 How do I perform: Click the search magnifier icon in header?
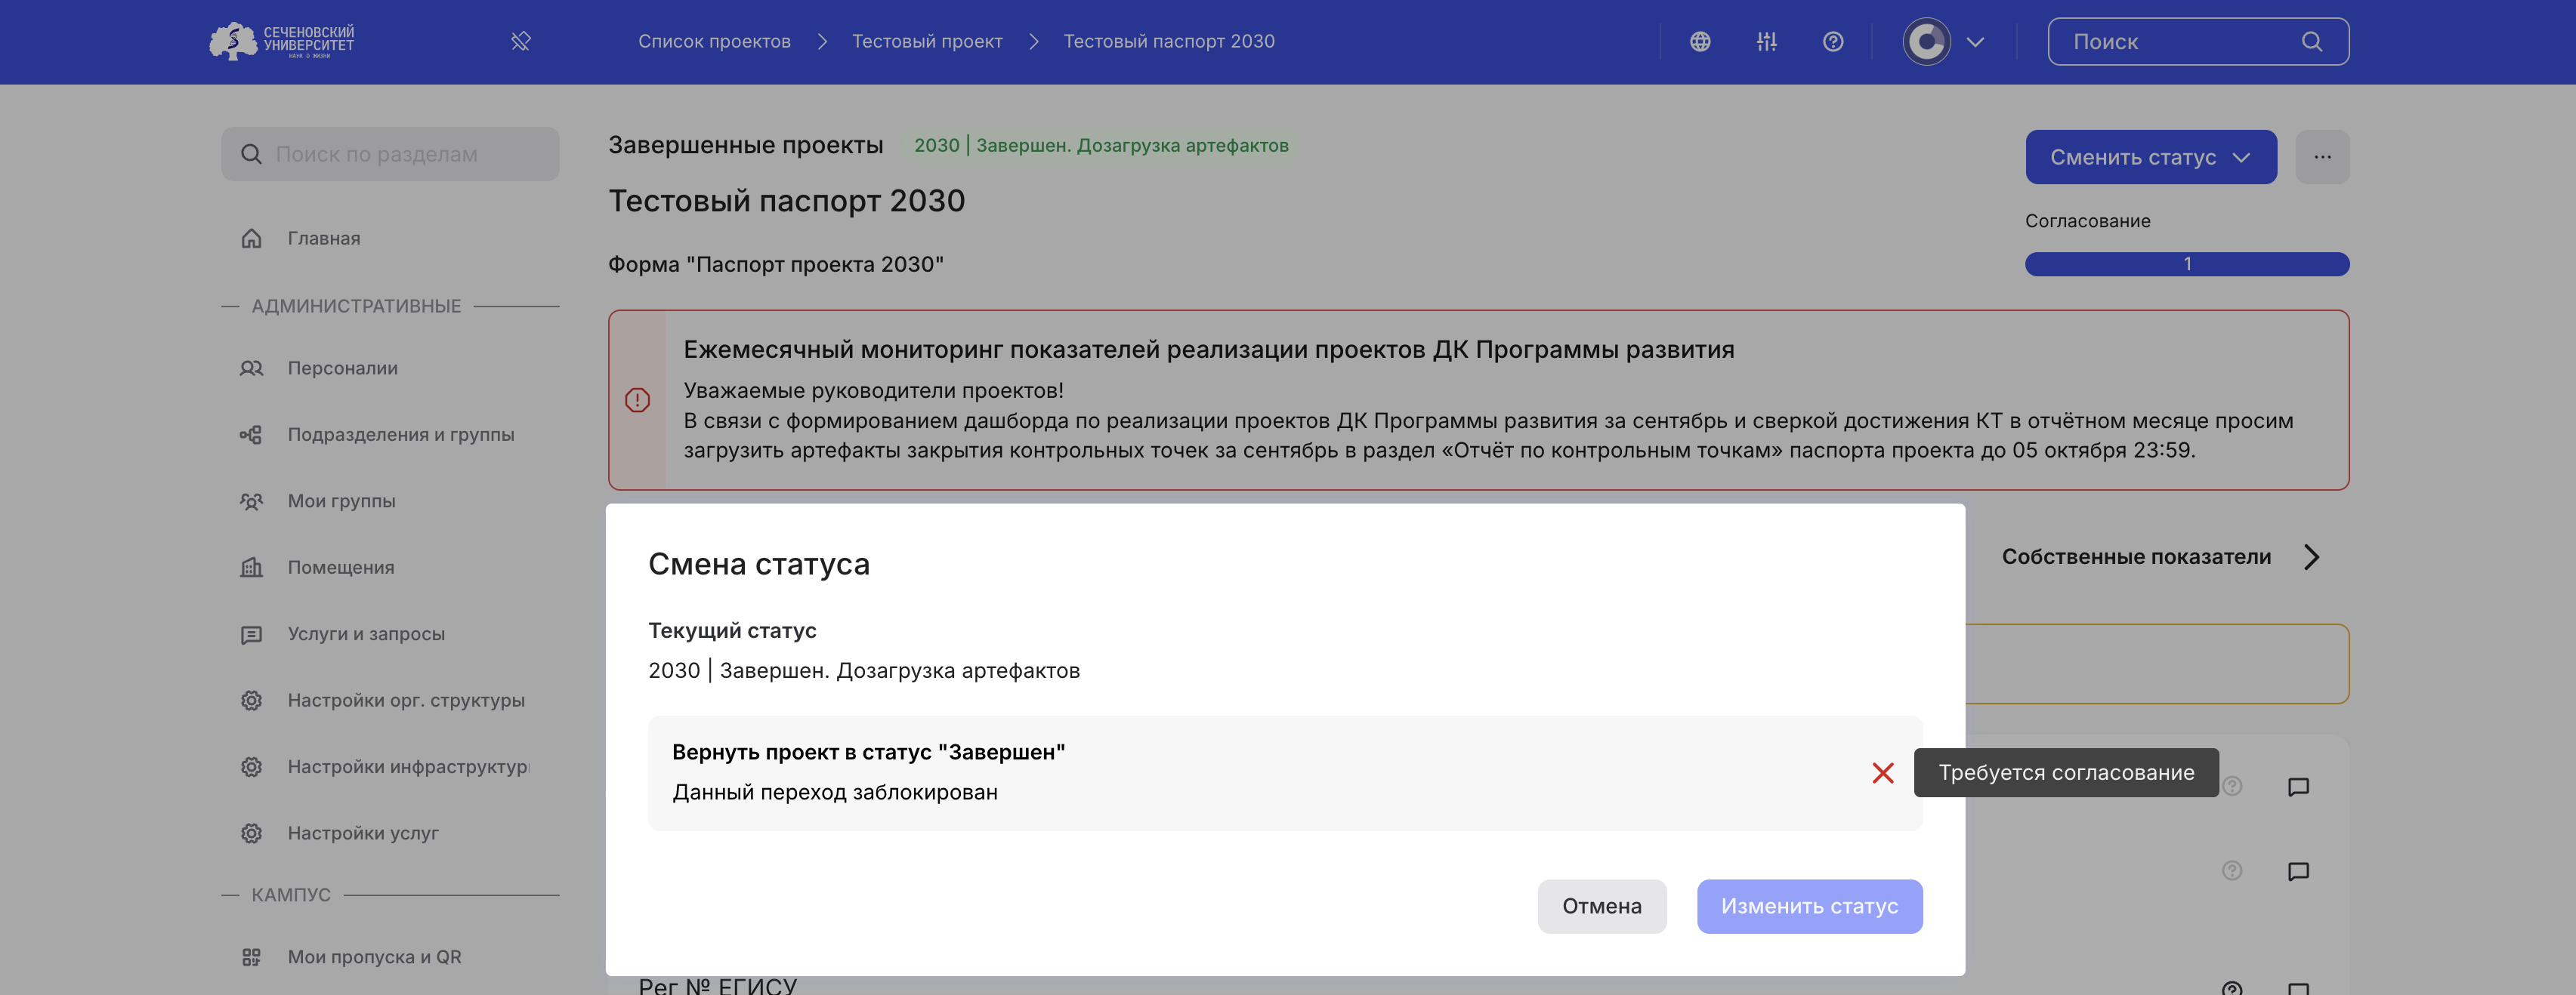coord(2312,42)
